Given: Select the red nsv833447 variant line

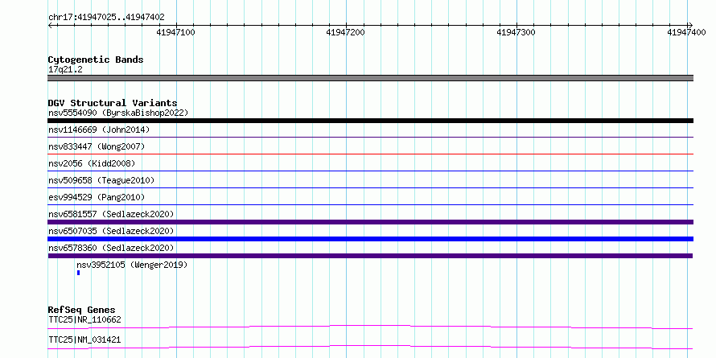Looking at the screenshot, I should tap(370, 154).
